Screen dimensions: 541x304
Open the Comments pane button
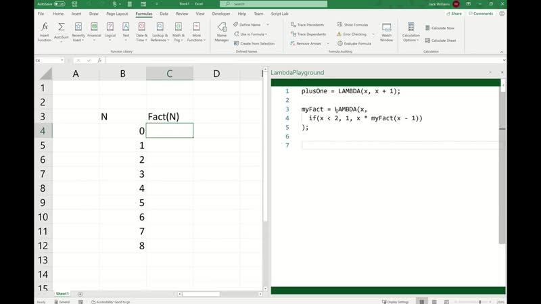[481, 14]
